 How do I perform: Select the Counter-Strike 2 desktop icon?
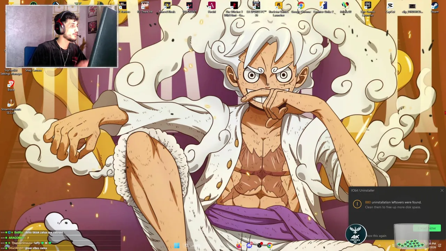323,8
